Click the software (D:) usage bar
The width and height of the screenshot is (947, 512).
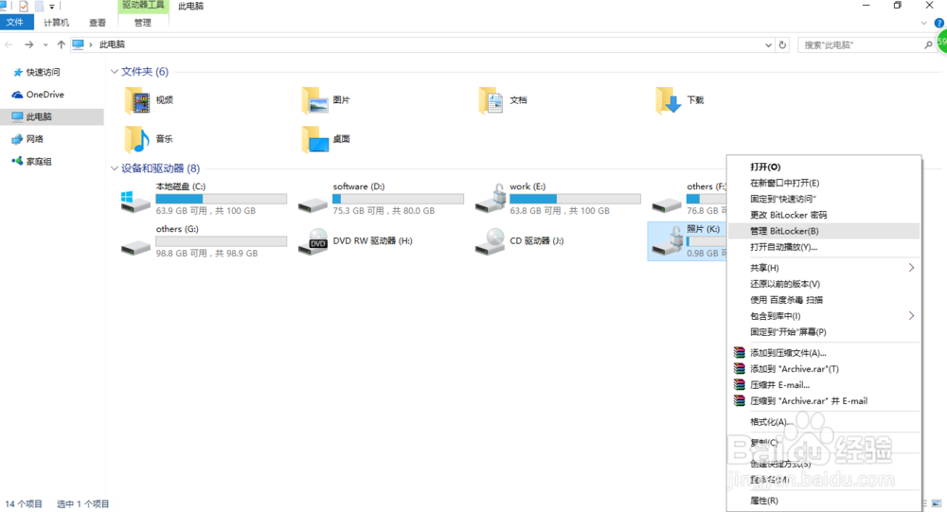tap(398, 199)
